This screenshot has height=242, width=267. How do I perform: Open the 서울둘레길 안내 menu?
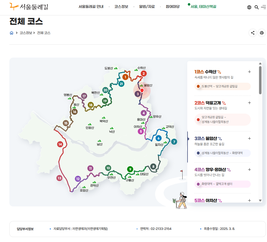[91, 7]
